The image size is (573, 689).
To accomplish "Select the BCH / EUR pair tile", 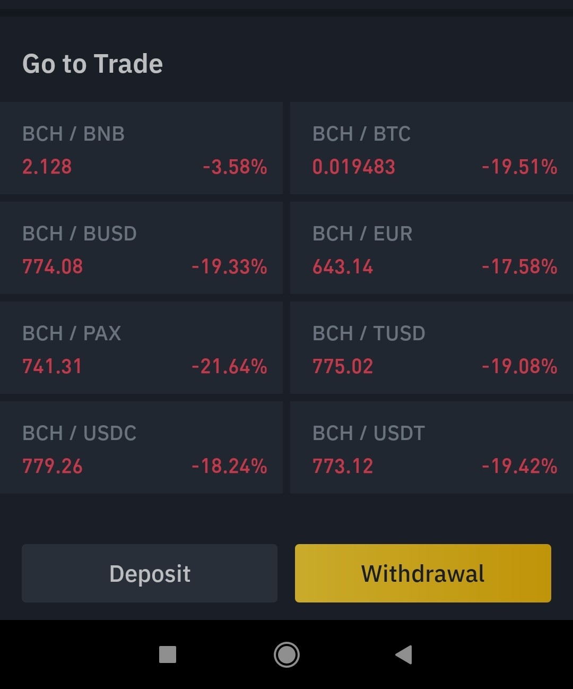I will (x=432, y=248).
